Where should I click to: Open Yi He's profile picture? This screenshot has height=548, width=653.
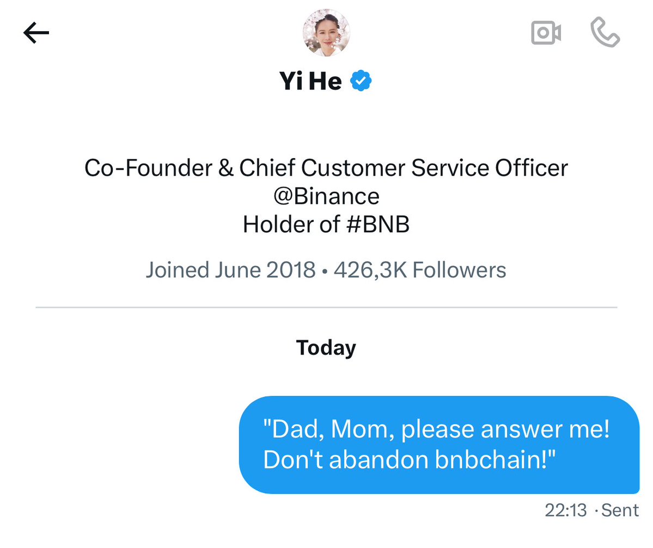pos(326,33)
